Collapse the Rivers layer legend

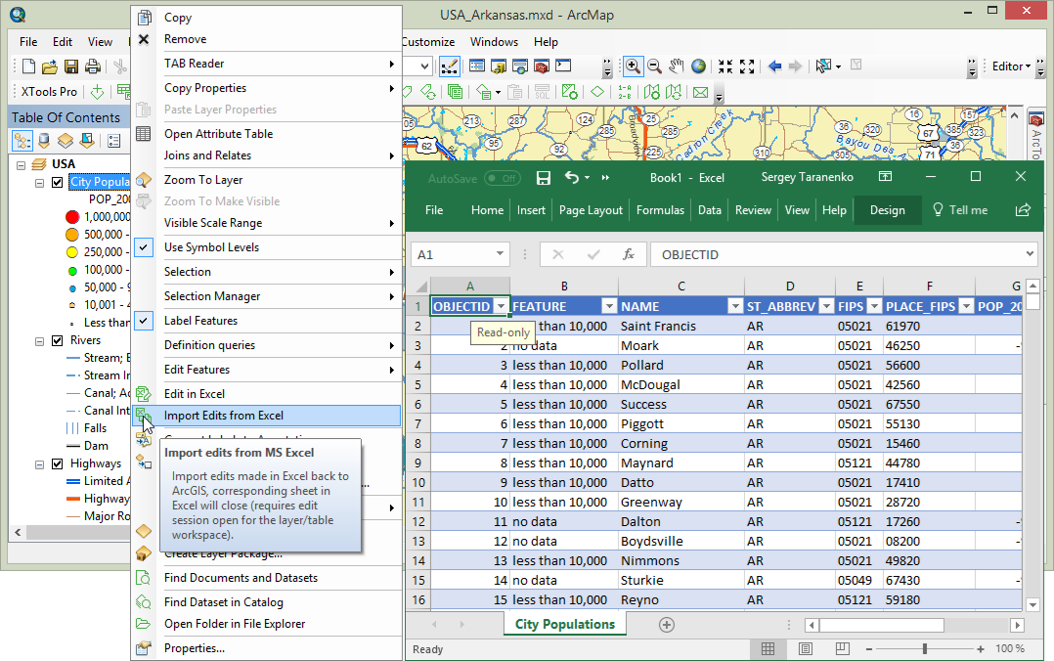40,341
